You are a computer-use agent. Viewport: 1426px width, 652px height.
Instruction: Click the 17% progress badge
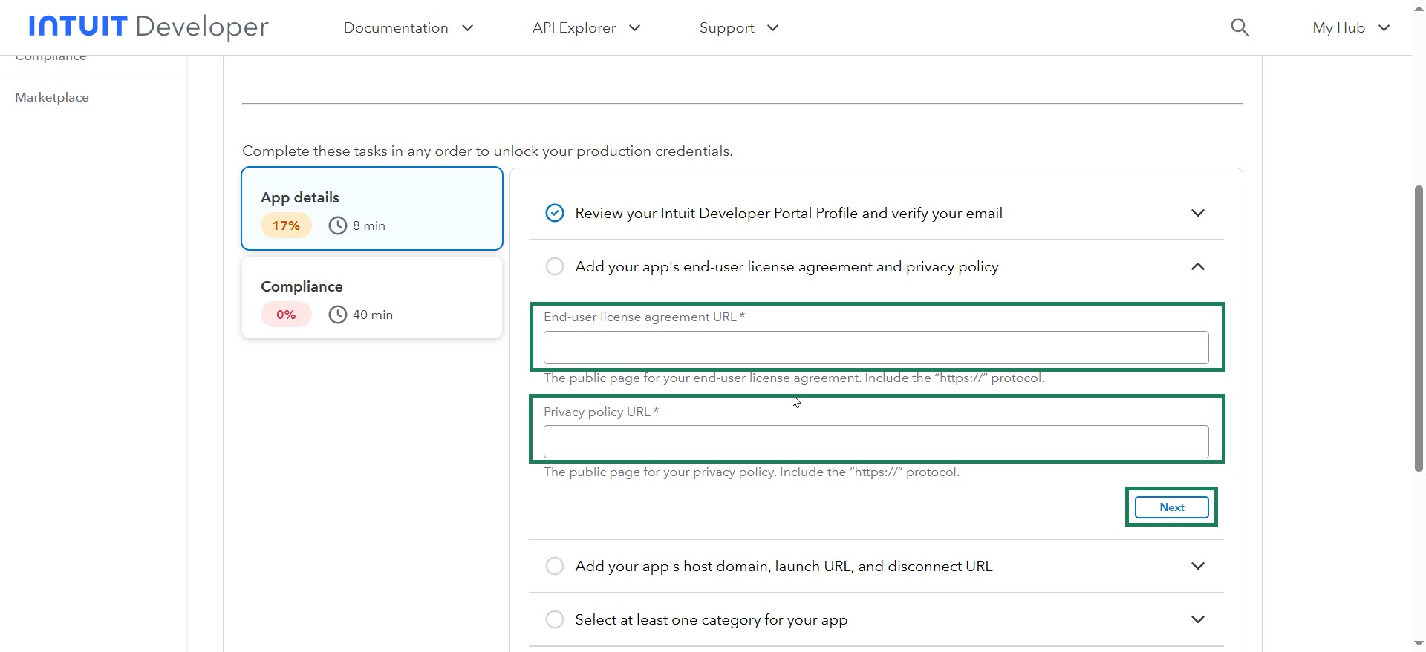pyautogui.click(x=286, y=225)
